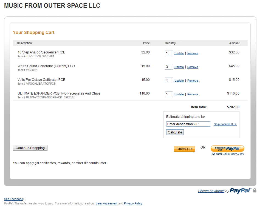Open the Ship outside U.S. link

(225, 124)
